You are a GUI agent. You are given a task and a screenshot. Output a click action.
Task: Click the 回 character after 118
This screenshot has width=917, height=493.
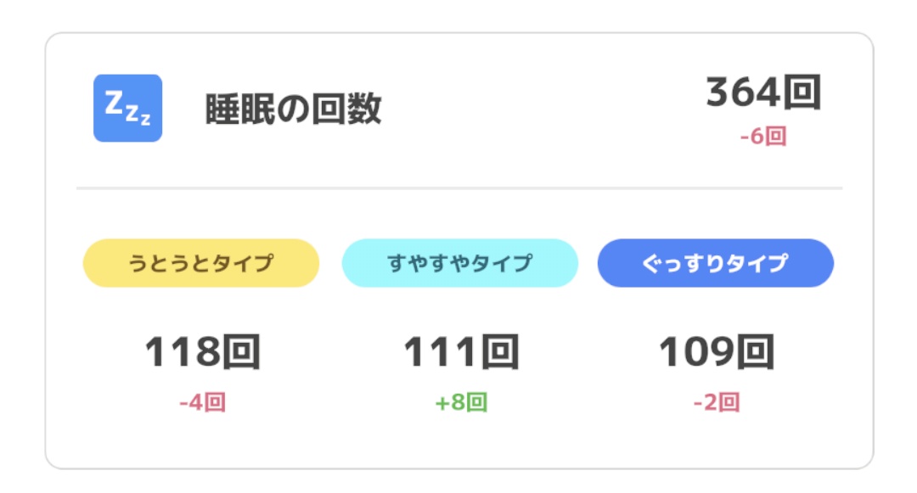coord(240,353)
